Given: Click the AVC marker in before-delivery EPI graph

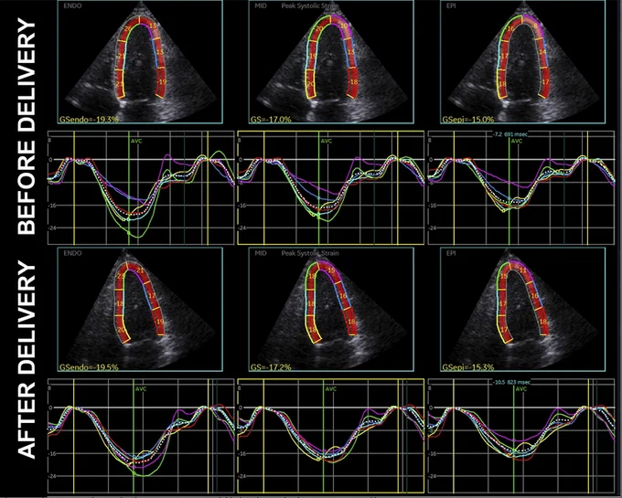Looking at the screenshot, I should click(x=517, y=141).
